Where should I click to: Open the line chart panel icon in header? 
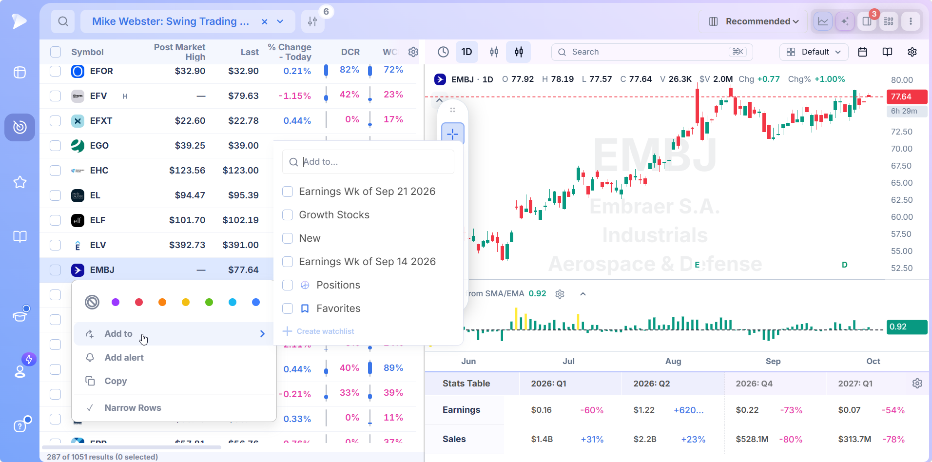[823, 21]
